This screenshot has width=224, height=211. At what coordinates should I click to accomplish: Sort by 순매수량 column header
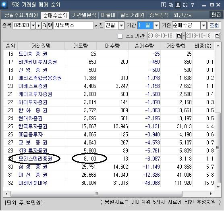(144, 46)
